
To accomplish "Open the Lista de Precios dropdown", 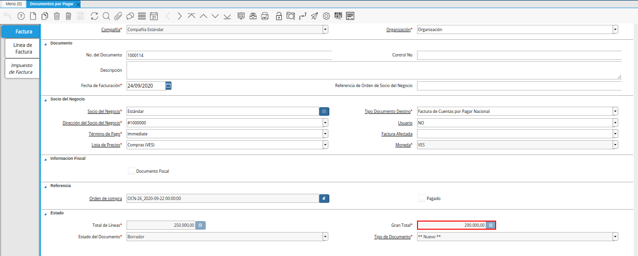I will pyautogui.click(x=325, y=145).
